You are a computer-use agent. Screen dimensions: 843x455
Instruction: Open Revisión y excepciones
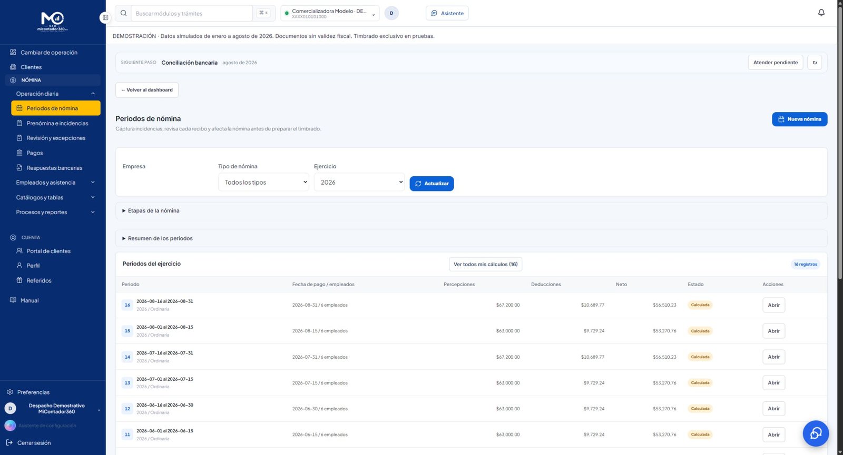coord(55,138)
